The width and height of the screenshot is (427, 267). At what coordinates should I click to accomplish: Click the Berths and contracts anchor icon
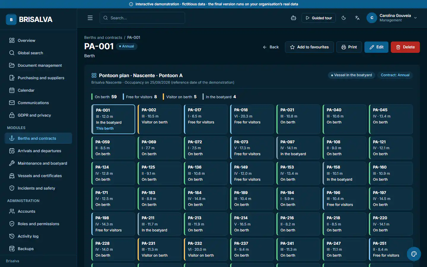click(x=12, y=138)
